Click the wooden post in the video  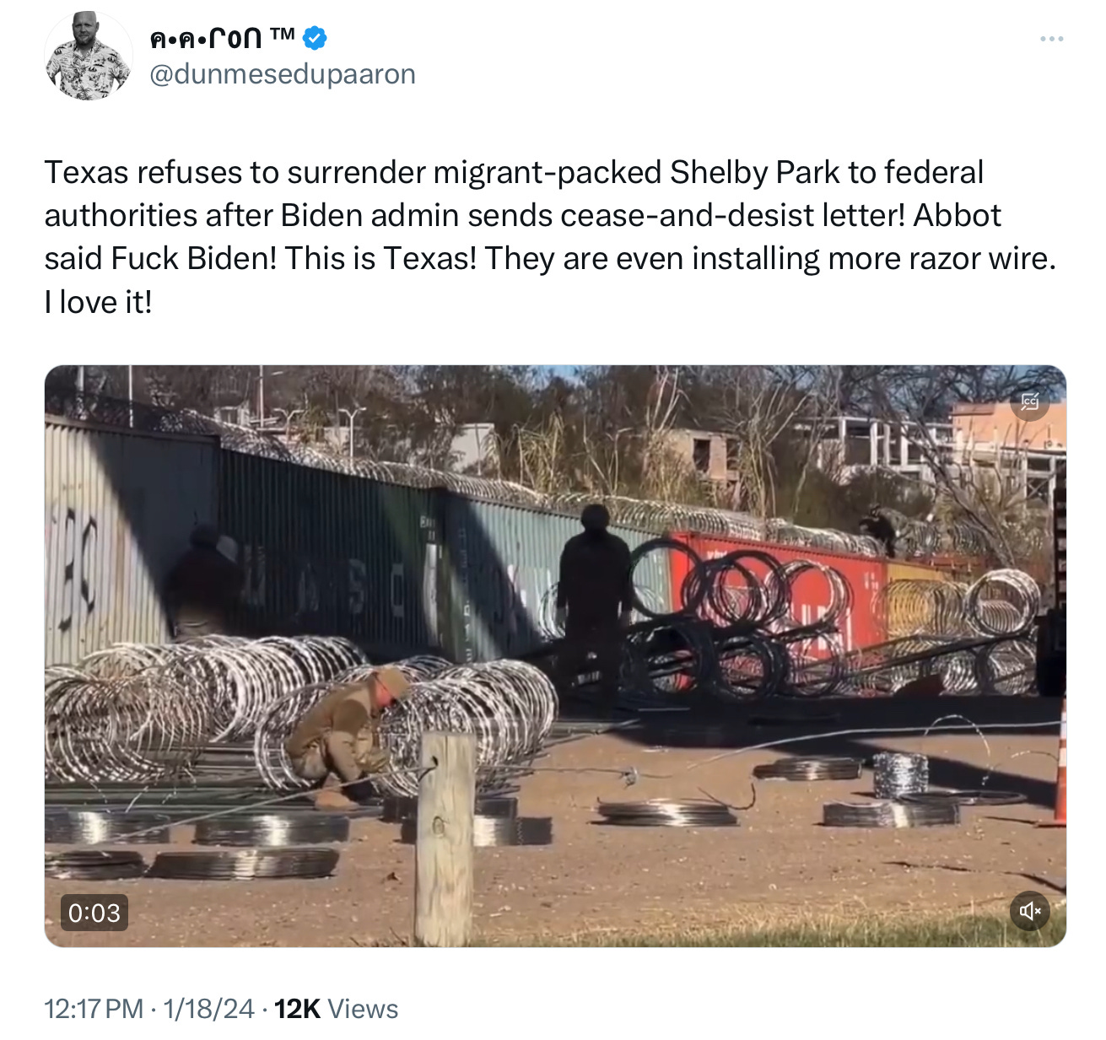[445, 838]
